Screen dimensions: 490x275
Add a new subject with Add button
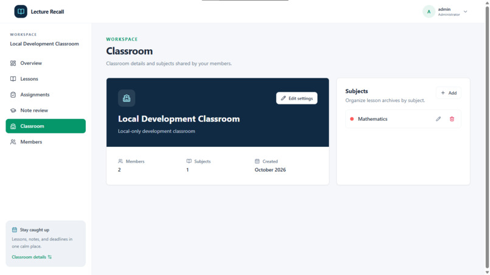point(449,93)
